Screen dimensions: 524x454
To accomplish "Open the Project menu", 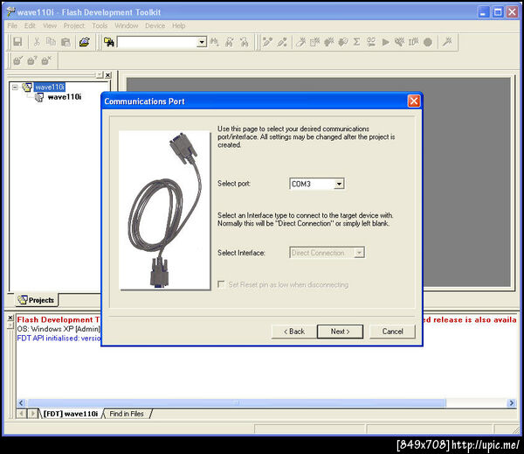I will [x=74, y=25].
